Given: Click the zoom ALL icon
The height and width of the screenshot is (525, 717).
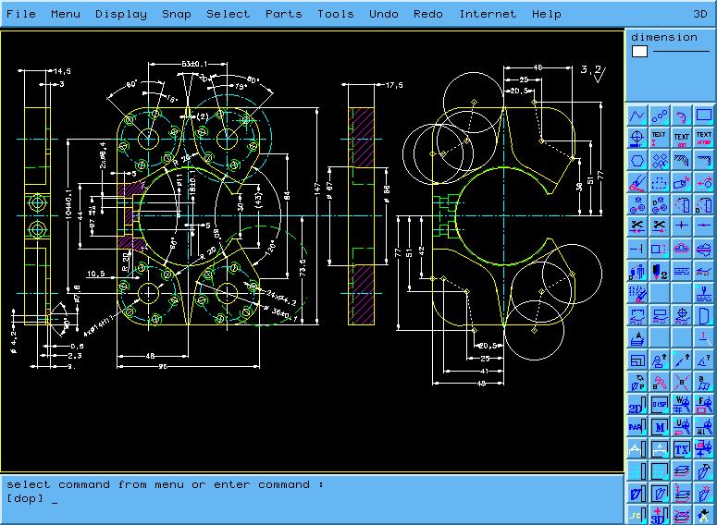Looking at the screenshot, I should pos(704,427).
